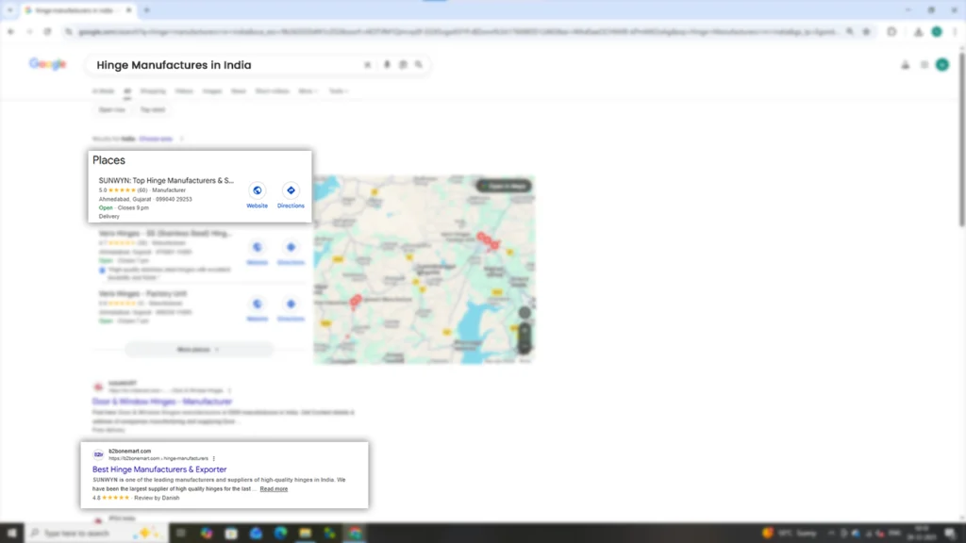Open the Best Hinge Manufacturers & Exporter link

(158, 469)
